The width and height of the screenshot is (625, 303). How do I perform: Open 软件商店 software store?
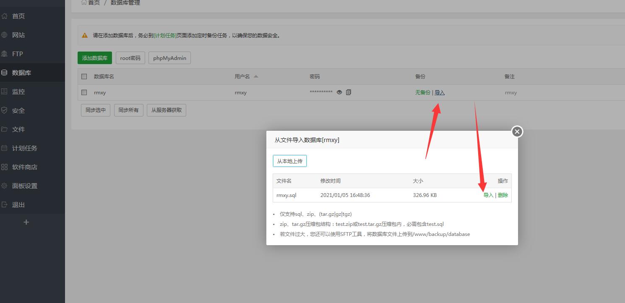click(x=24, y=167)
